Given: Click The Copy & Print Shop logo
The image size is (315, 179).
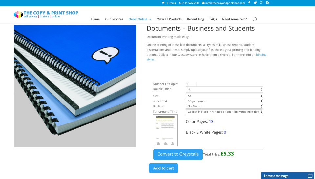Looking at the screenshot, I should 46,14.
